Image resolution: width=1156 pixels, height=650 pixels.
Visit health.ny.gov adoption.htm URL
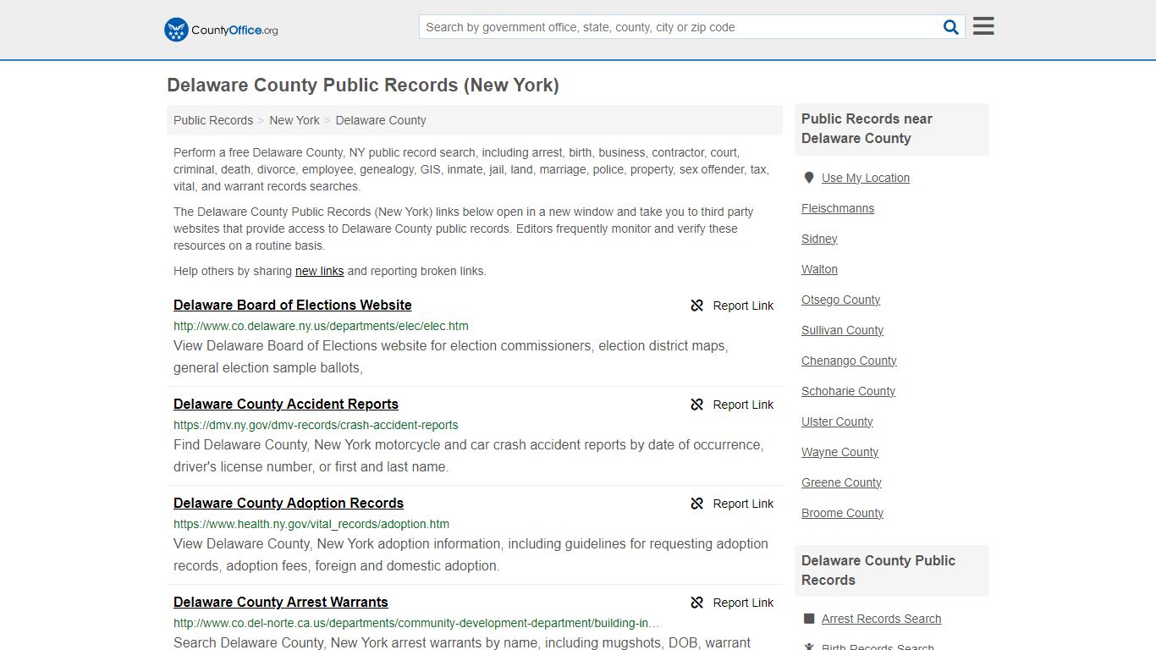(x=311, y=524)
